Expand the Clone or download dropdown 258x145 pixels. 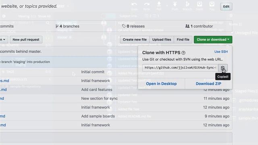point(213,39)
